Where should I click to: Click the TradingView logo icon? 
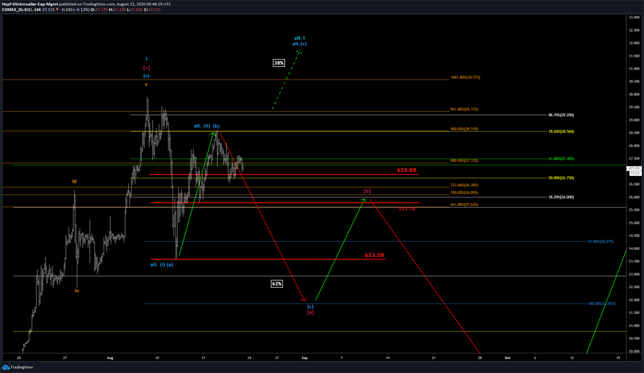click(6, 367)
